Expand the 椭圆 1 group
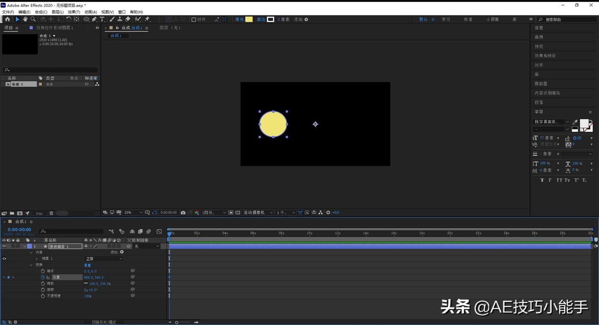Screen dimensions: 599x325 tap(37, 258)
